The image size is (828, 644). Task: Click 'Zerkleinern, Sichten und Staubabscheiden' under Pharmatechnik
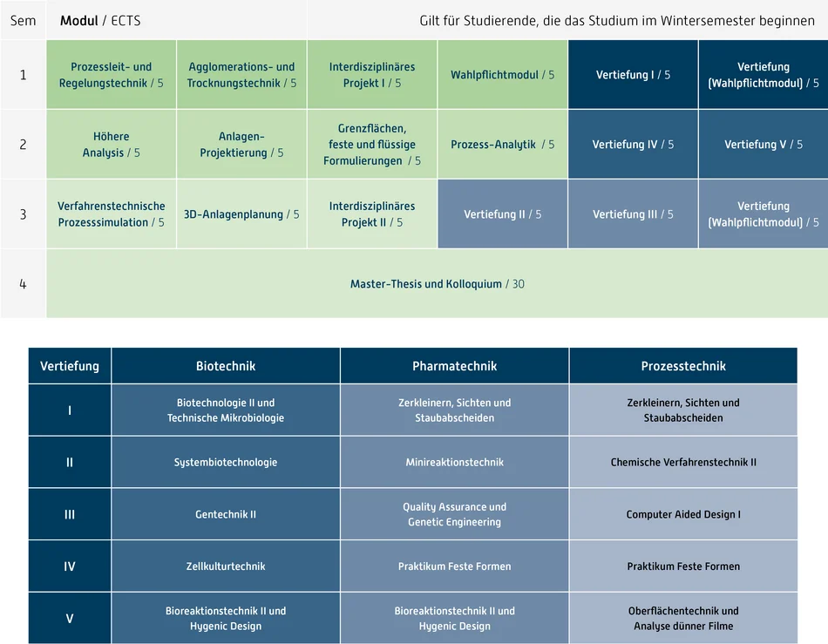455,410
